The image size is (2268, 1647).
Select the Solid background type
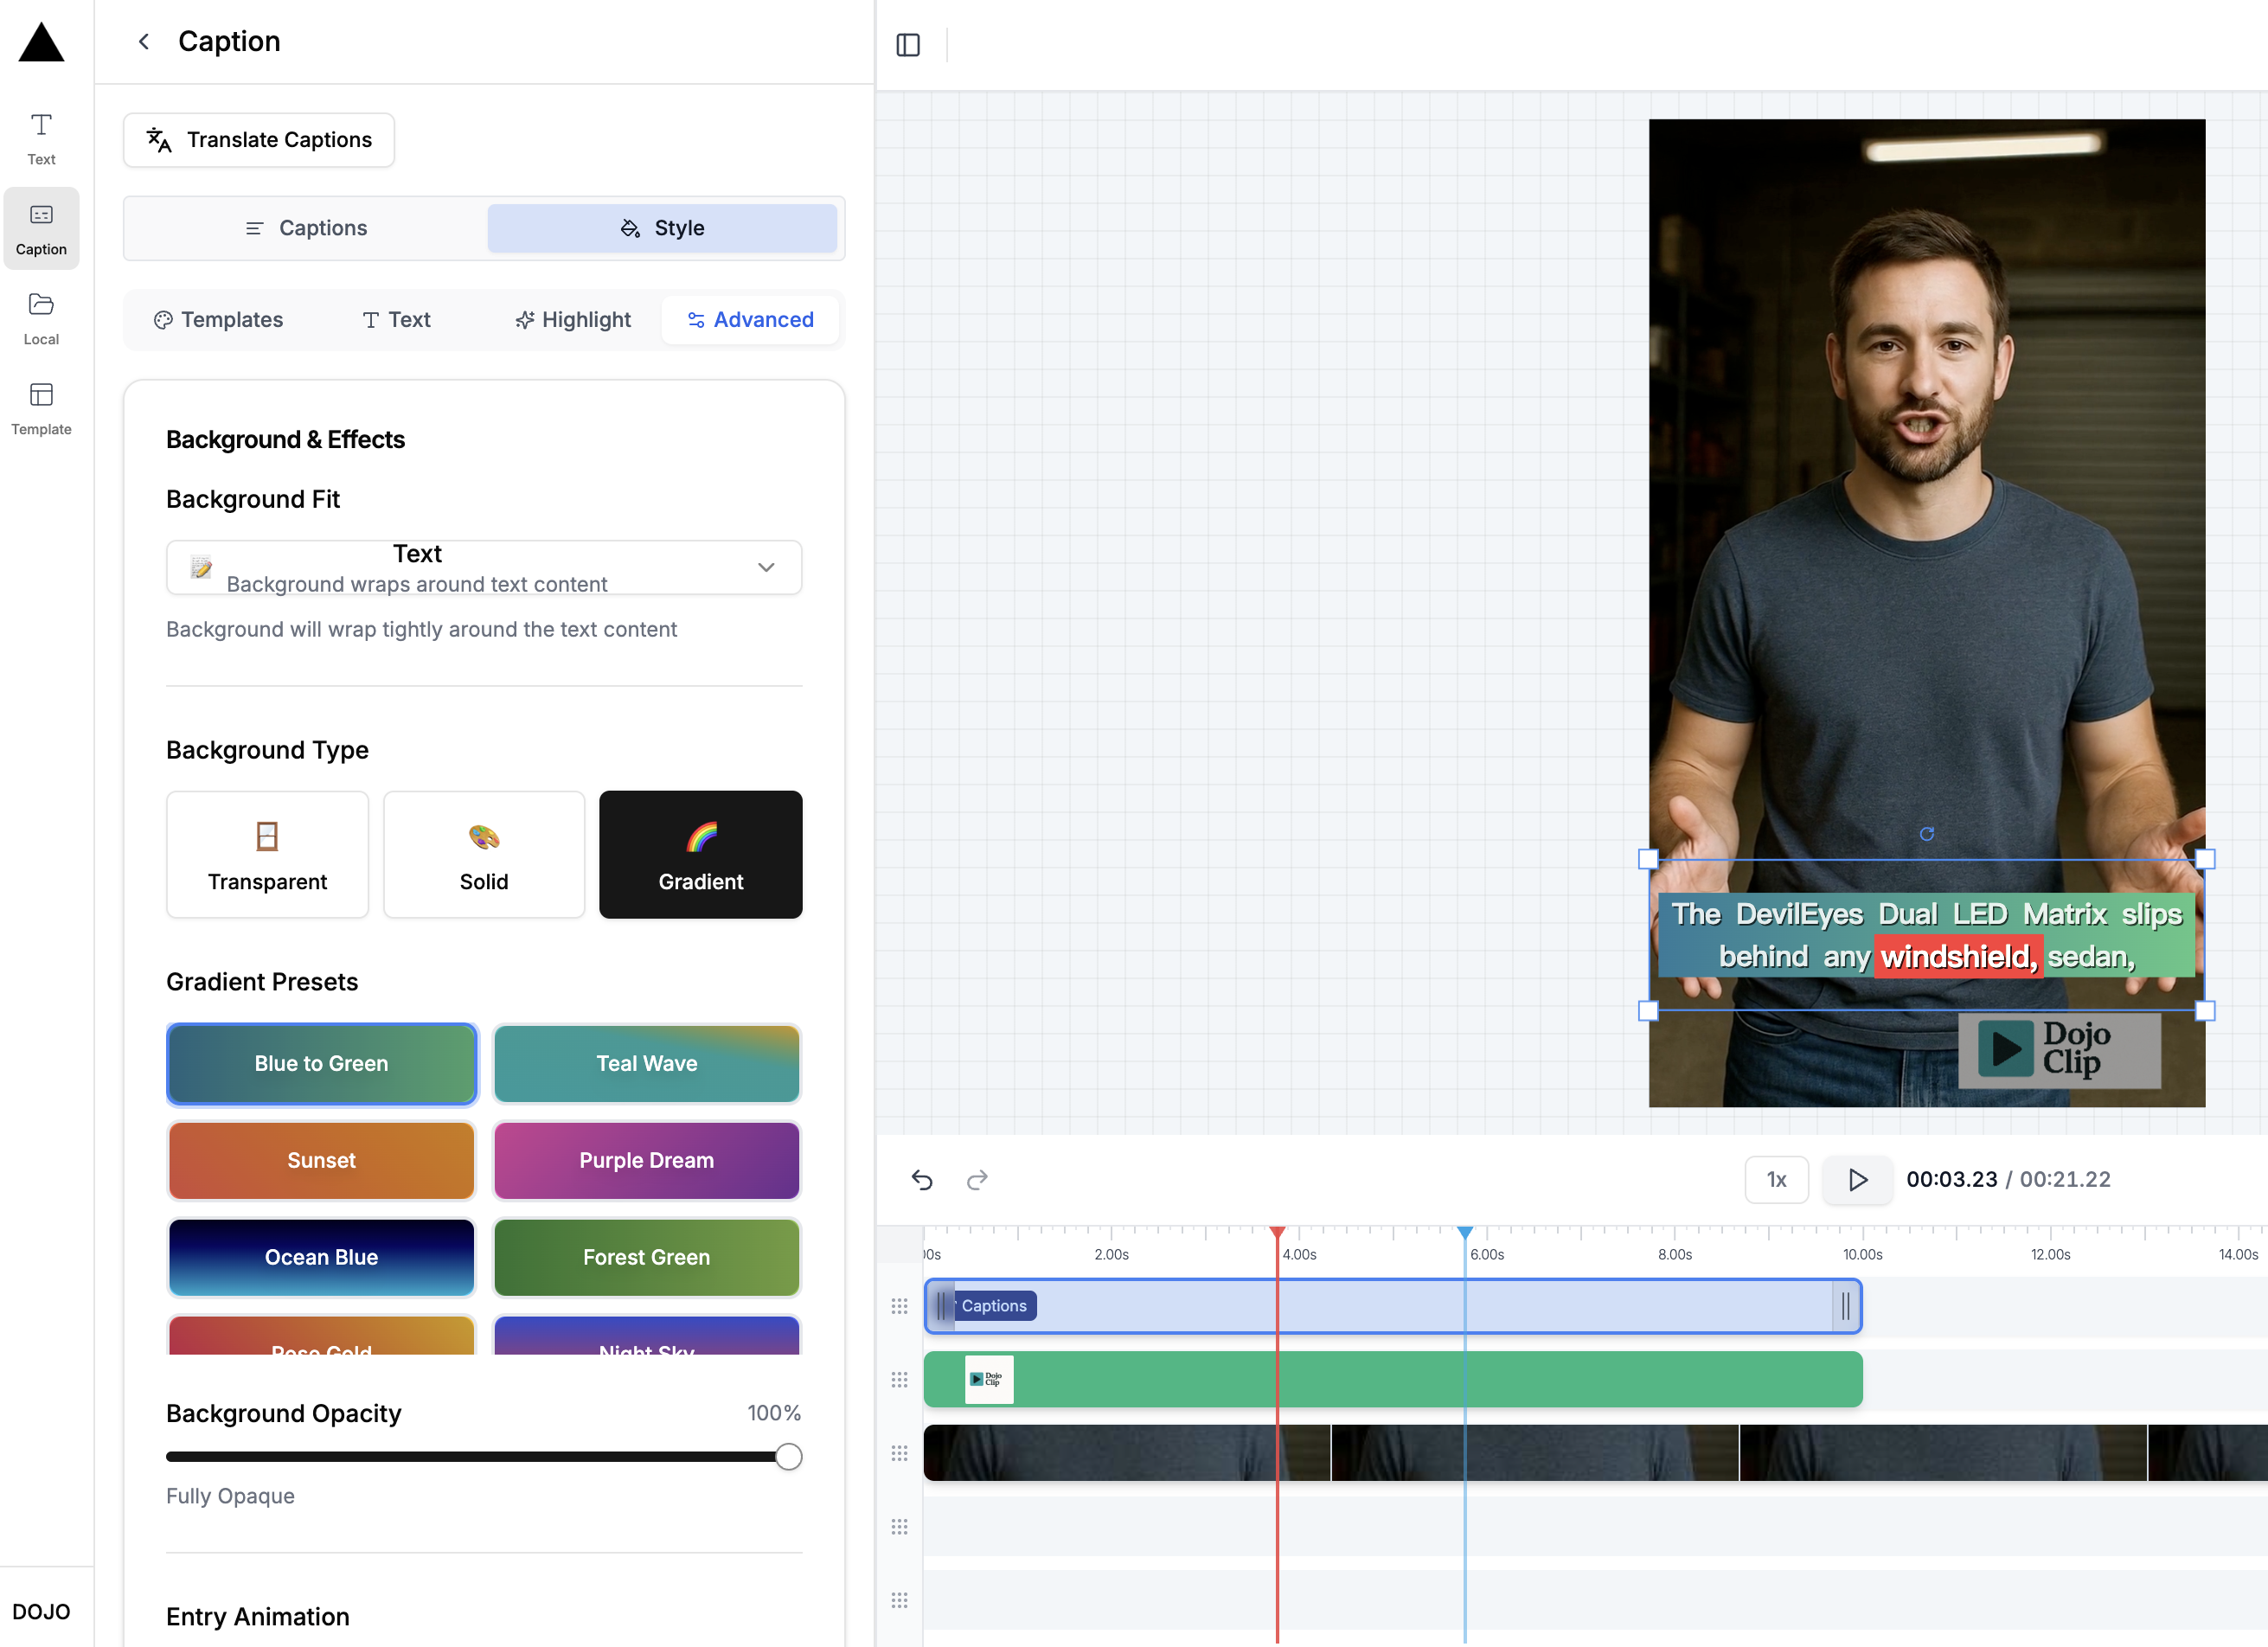pyautogui.click(x=484, y=854)
